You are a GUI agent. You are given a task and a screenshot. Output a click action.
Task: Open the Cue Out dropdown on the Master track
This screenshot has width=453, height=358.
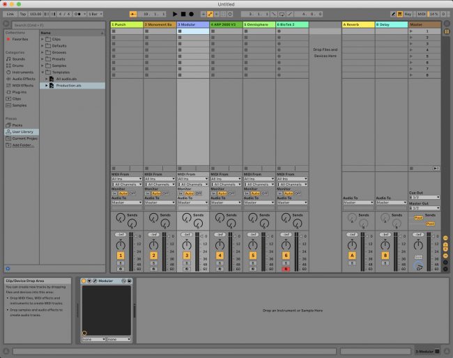click(424, 197)
